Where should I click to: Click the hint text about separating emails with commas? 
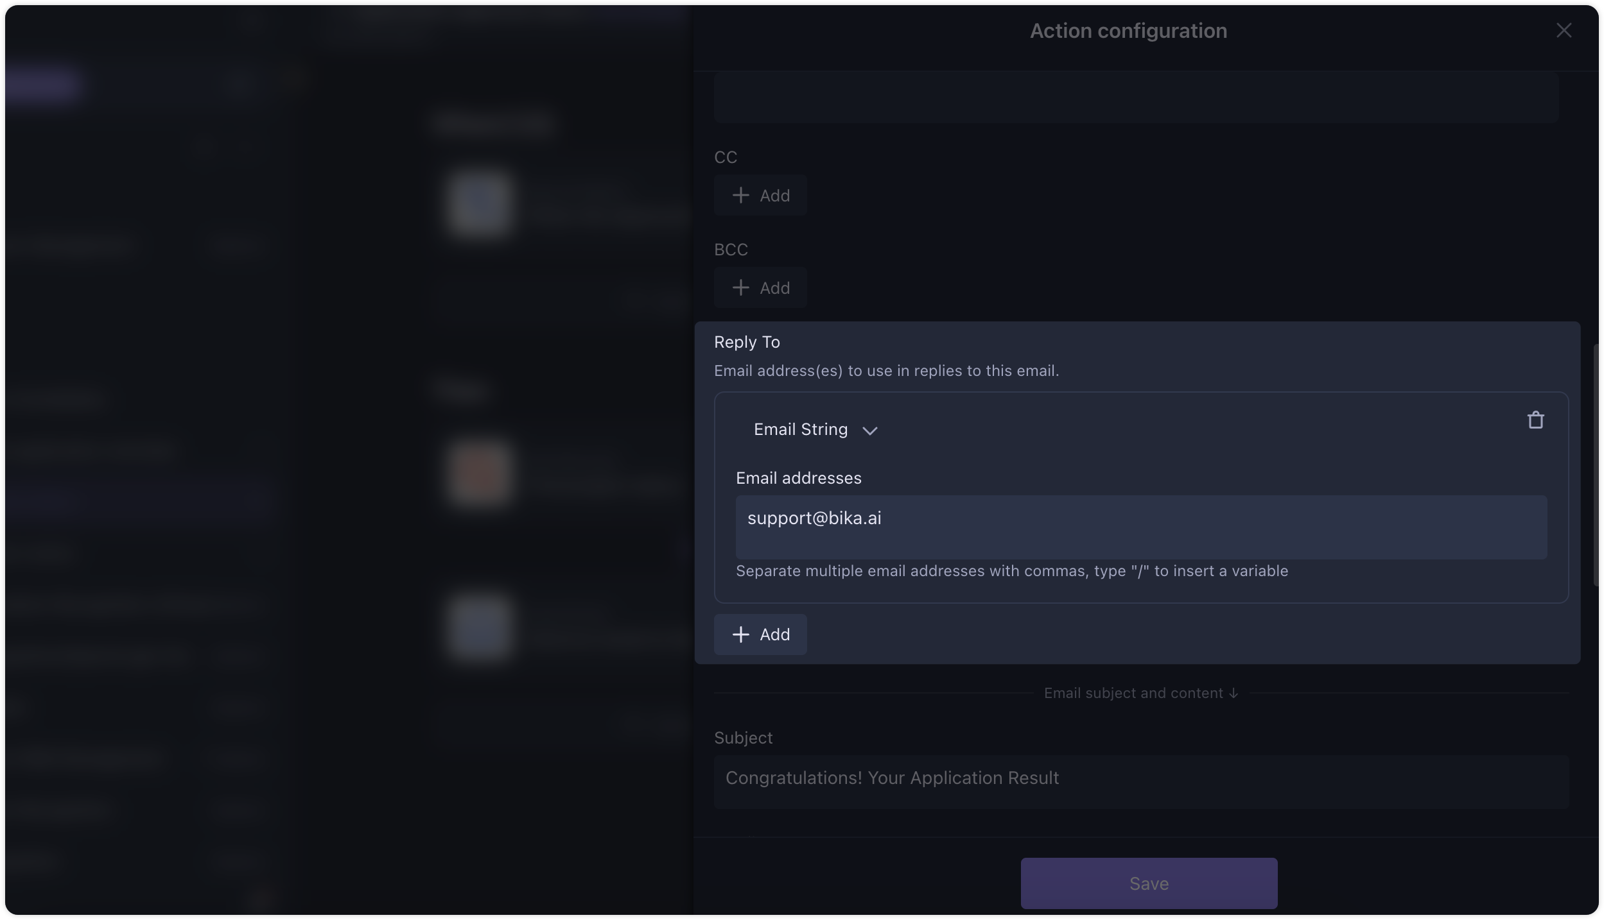pyautogui.click(x=1011, y=571)
